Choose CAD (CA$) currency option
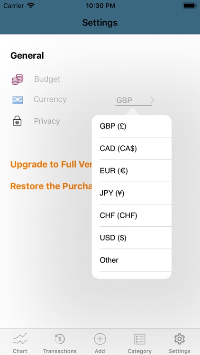This screenshot has height=355, width=200. point(132,149)
